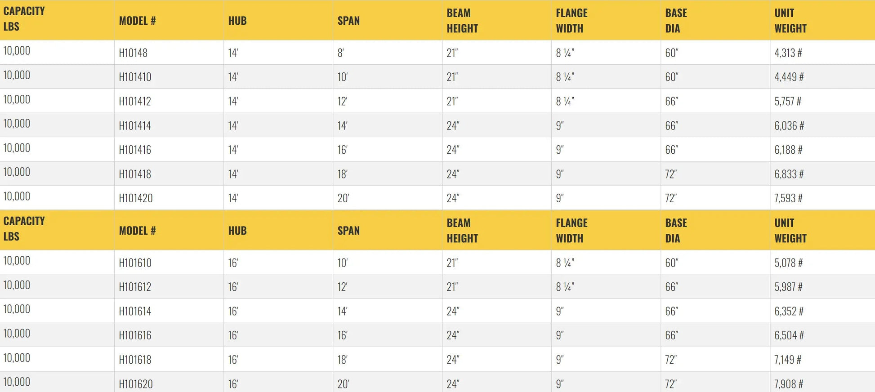Select model H101610 in the table
The width and height of the screenshot is (875, 392).
[x=135, y=263]
